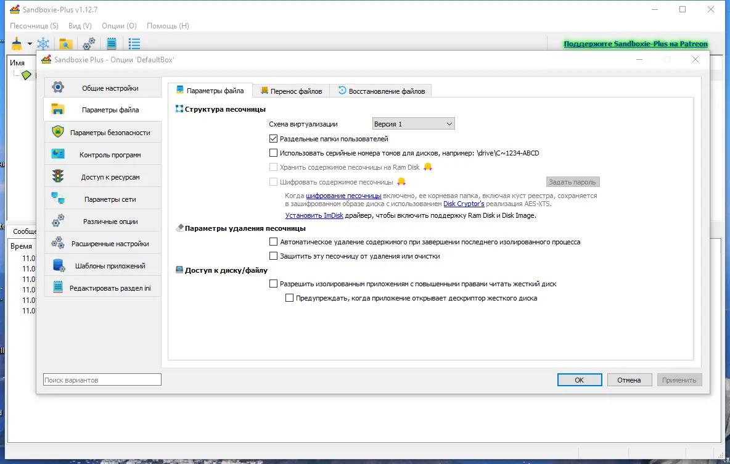Click the folder search icon in toolbar
Viewport: 730px width, 464px height.
click(65, 44)
